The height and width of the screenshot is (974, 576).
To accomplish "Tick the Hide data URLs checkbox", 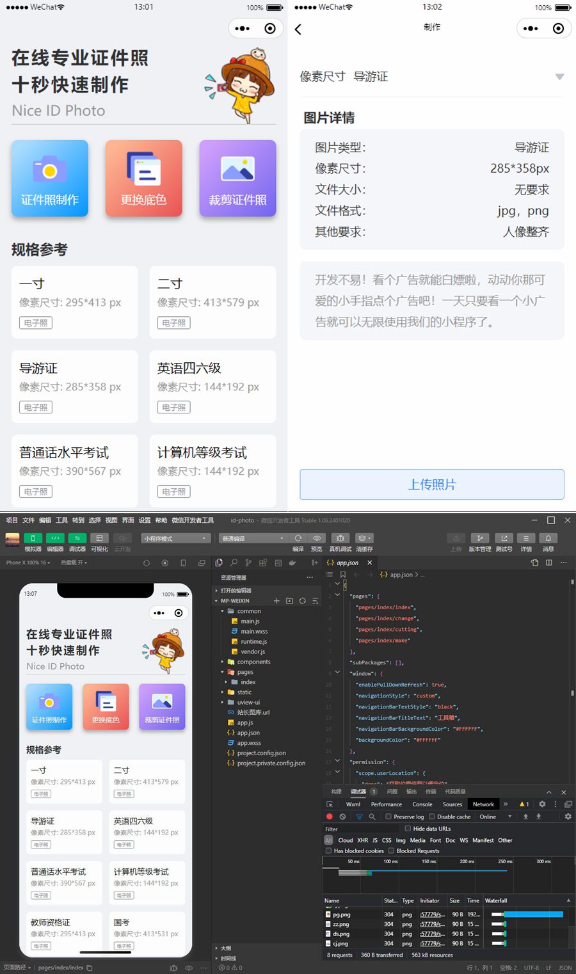I will click(x=408, y=829).
